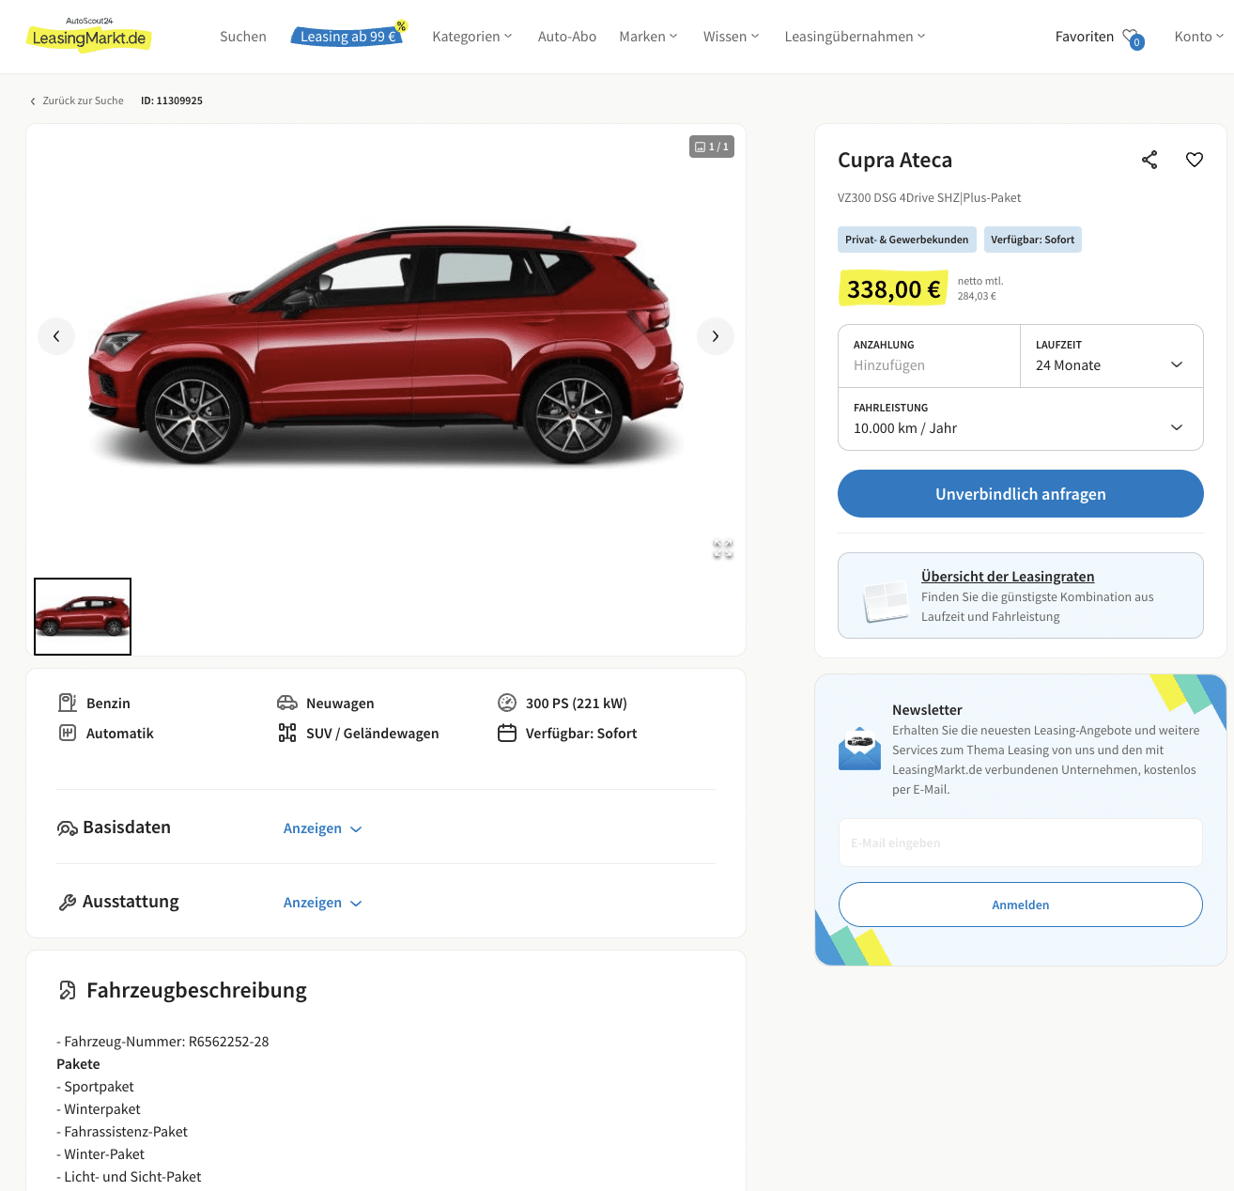Toggle the heart favorite icon for this car

click(x=1195, y=160)
